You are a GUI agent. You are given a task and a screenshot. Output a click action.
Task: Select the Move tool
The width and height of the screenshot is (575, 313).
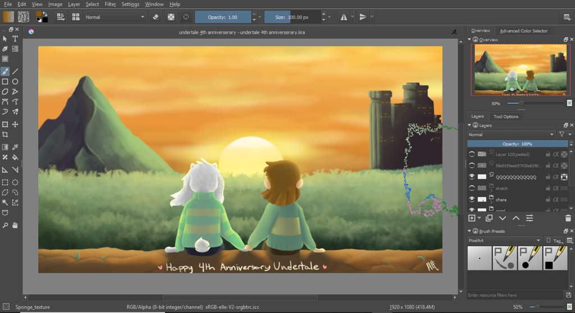[x=15, y=125]
